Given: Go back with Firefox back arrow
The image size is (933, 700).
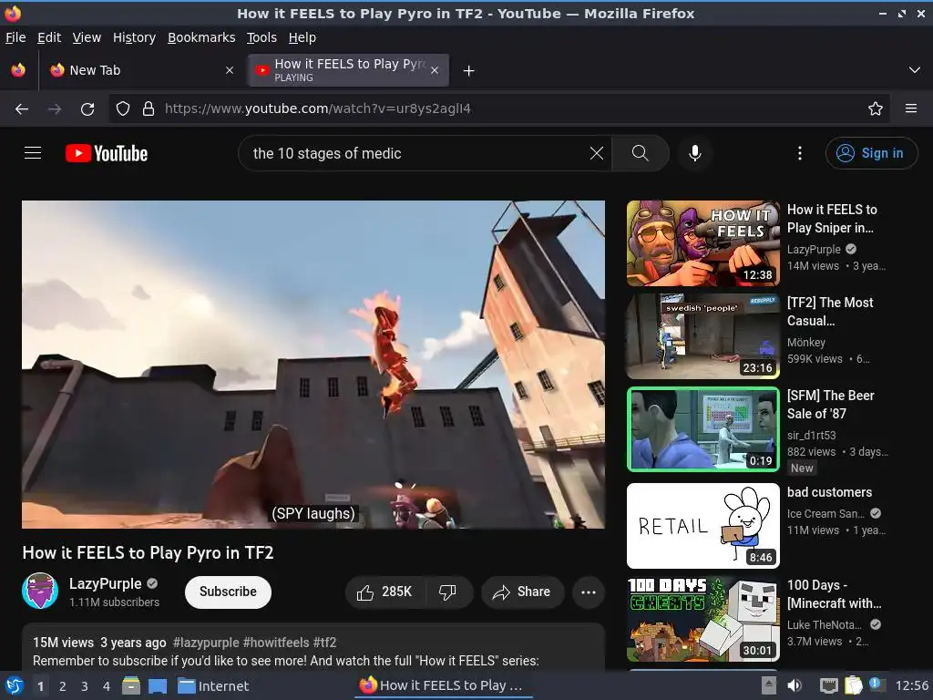Looking at the screenshot, I should [x=22, y=109].
